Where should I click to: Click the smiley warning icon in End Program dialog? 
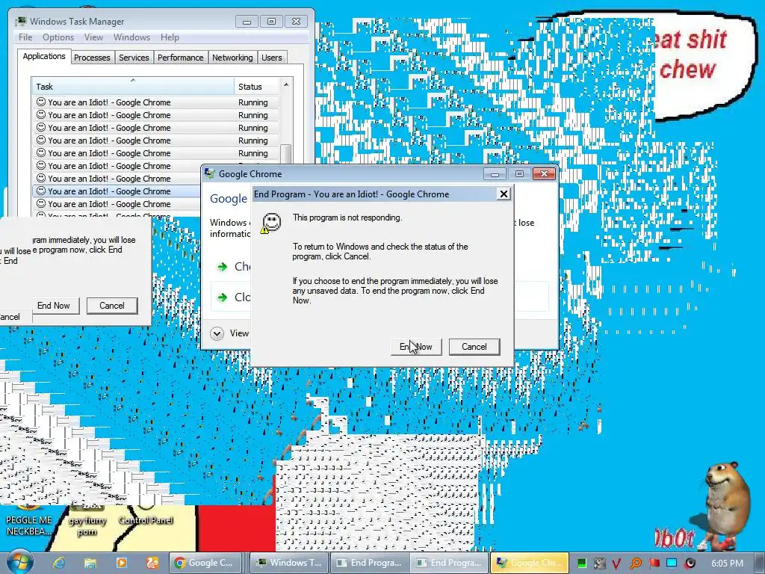pyautogui.click(x=271, y=223)
